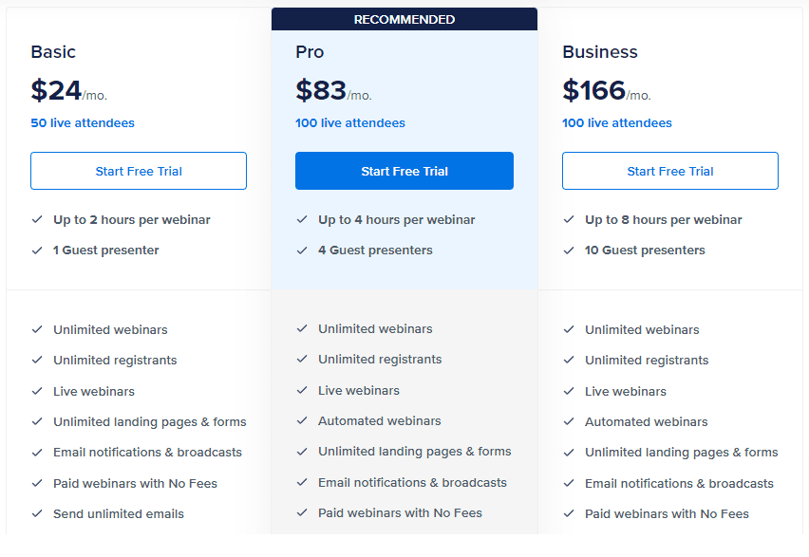Click checkmark beside Up to 2 hours per webinar

pos(37,219)
